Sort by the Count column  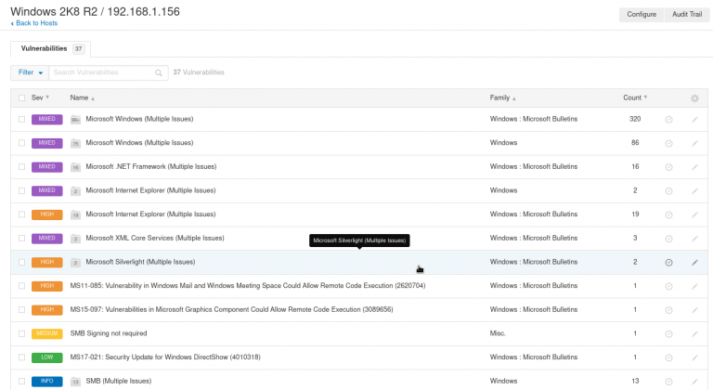tap(635, 97)
